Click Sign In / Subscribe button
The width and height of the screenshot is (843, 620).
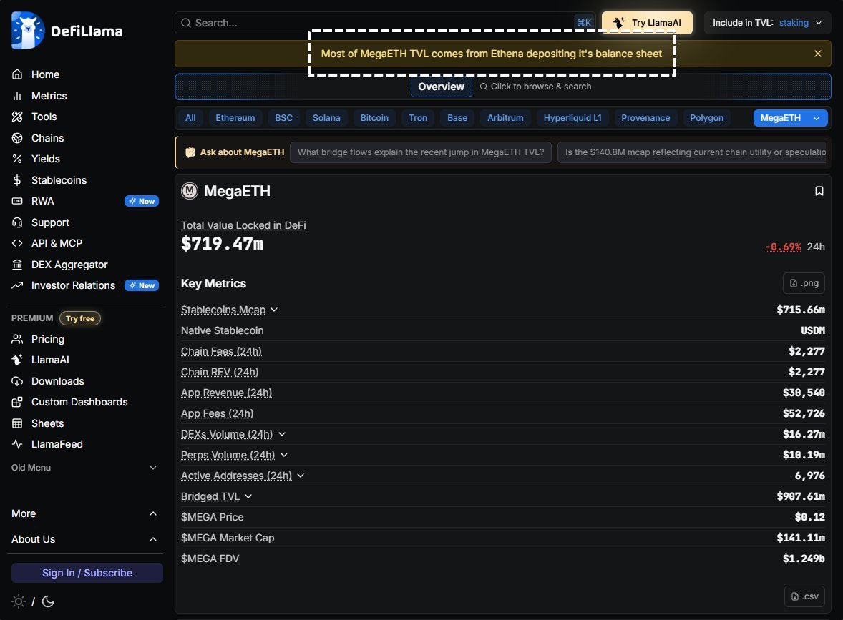(x=87, y=573)
